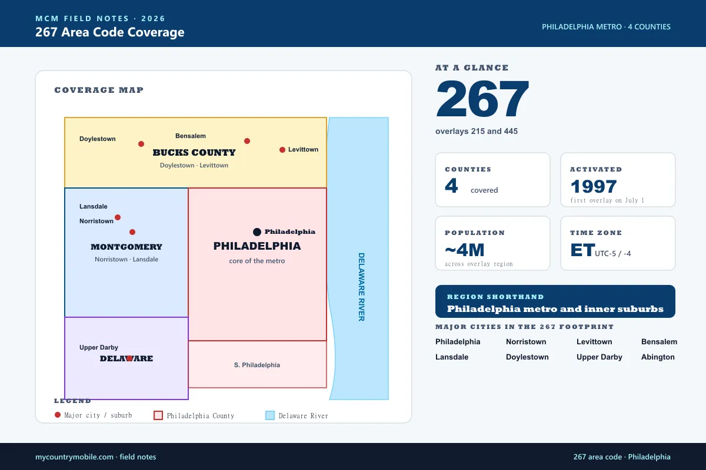Click the red Major city / suburb legend dot
706x470 pixels.
tap(58, 415)
